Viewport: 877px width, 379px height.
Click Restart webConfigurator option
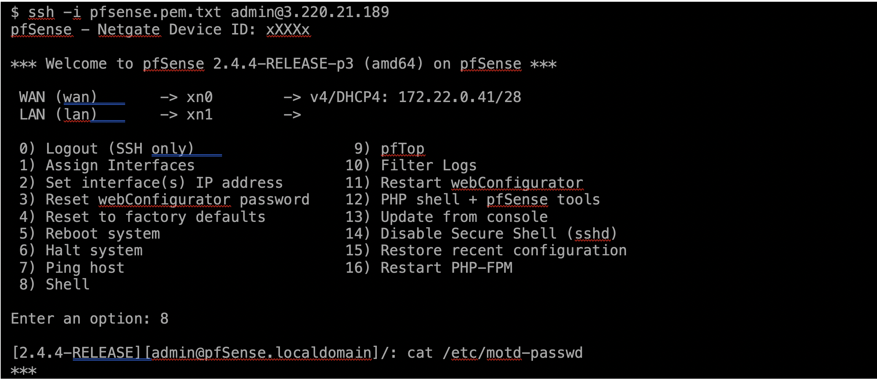[x=481, y=183]
